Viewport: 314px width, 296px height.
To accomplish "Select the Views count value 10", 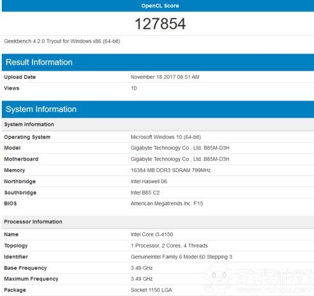I will (133, 88).
